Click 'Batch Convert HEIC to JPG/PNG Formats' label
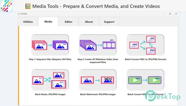 [x=146, y=59]
